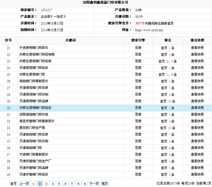Click 上一页 previous page button
Screen dimensions: 212x187
[24, 184]
